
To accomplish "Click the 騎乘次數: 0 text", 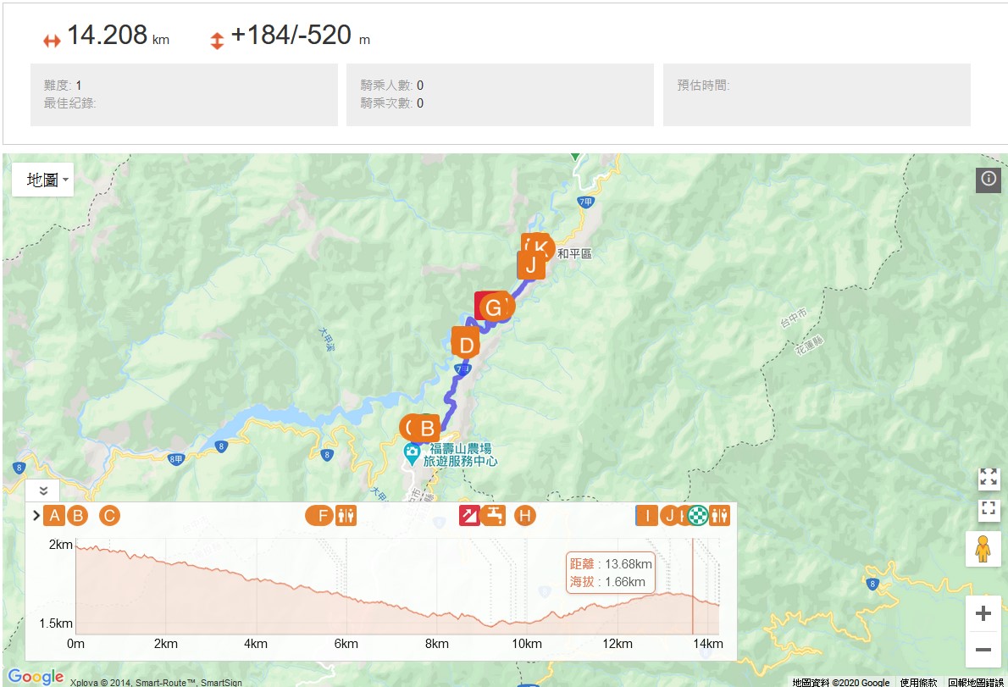I will pos(392,103).
